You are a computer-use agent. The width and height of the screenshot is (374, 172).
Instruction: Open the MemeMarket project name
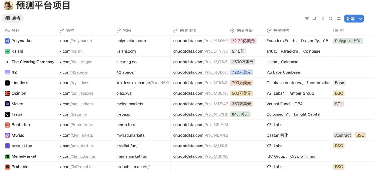pyautogui.click(x=24, y=156)
